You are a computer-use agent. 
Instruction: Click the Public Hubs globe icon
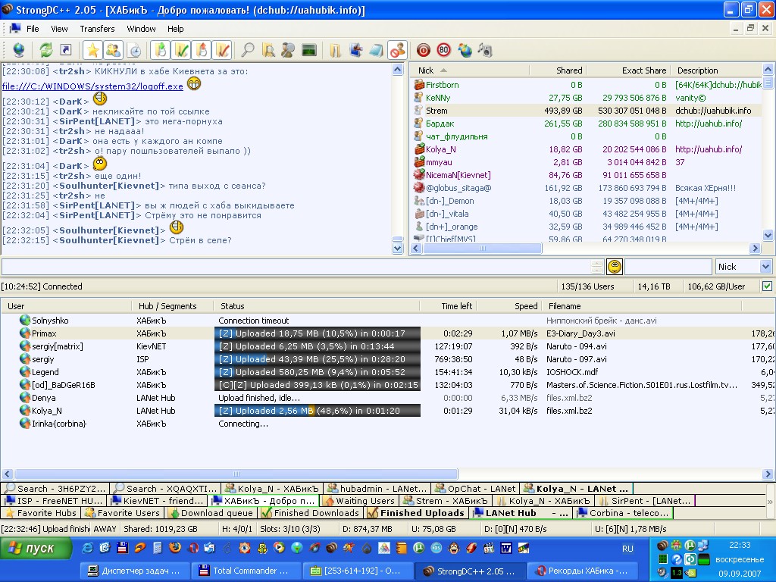[x=18, y=50]
